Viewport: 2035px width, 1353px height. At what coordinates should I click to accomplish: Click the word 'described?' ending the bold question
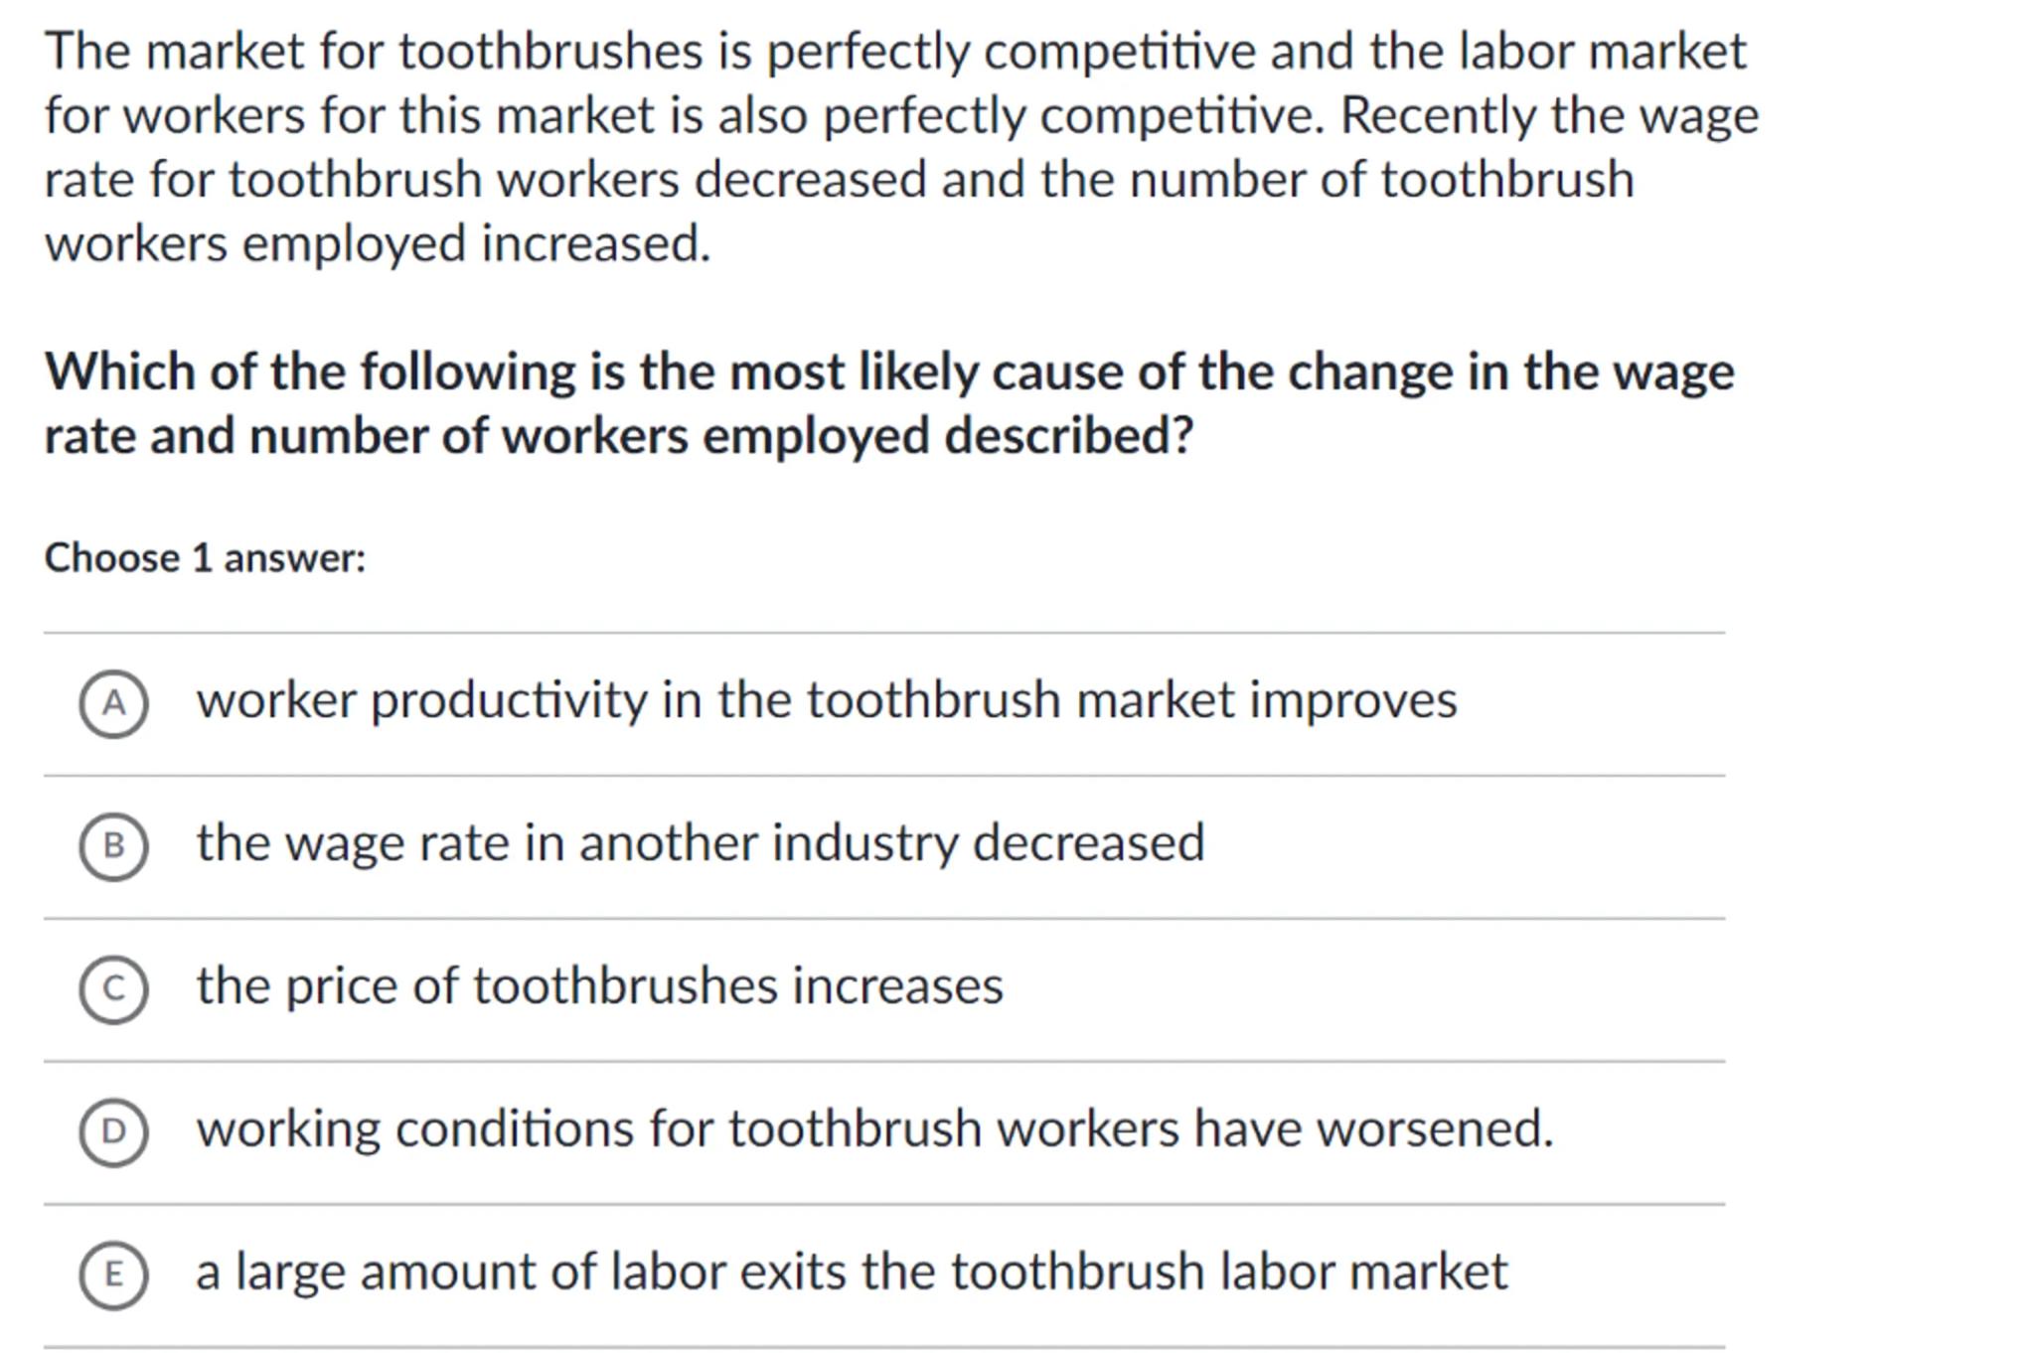[1068, 436]
